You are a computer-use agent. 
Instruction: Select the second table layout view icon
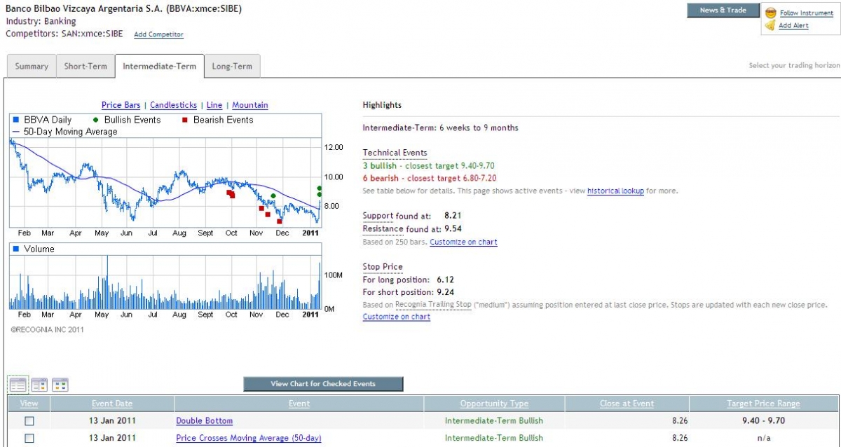point(39,385)
